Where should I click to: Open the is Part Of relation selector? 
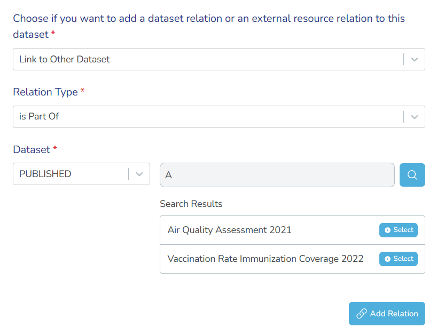click(x=208, y=116)
